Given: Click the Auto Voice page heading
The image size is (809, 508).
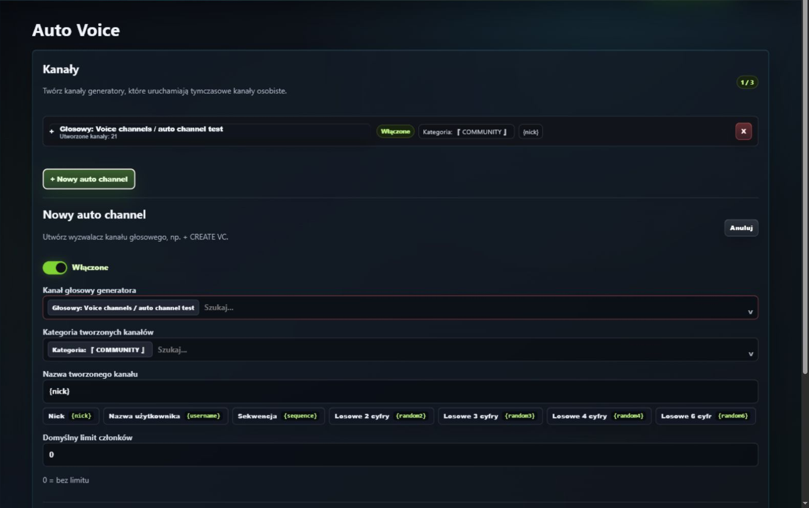Looking at the screenshot, I should tap(76, 30).
